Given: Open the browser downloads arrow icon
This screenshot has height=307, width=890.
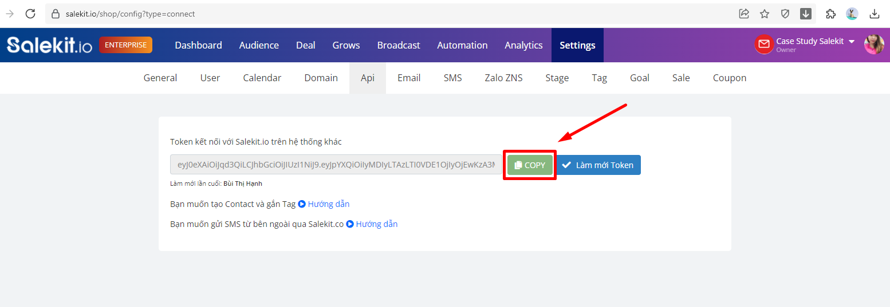Looking at the screenshot, I should [x=875, y=14].
